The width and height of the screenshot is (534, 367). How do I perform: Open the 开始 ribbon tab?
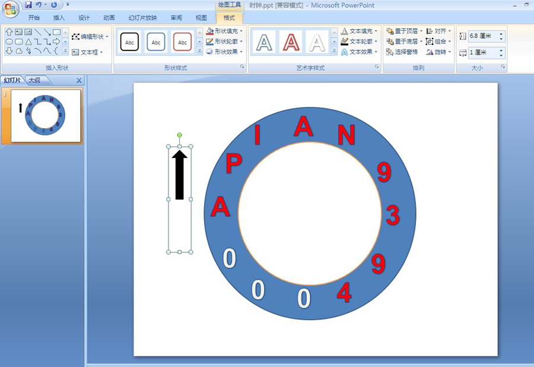click(x=34, y=18)
